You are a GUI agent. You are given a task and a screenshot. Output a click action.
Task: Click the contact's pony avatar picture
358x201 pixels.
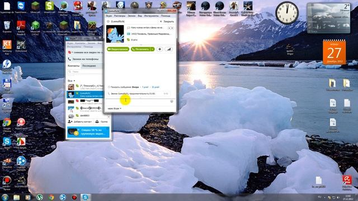115,33
